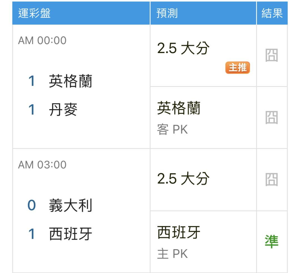Click the green 準 result icon
The image size is (300, 273).
pyautogui.click(x=271, y=242)
